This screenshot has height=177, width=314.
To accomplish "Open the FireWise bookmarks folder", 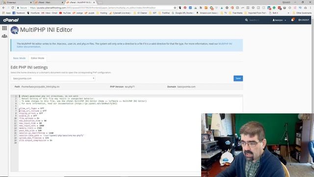I will [x=164, y=13].
